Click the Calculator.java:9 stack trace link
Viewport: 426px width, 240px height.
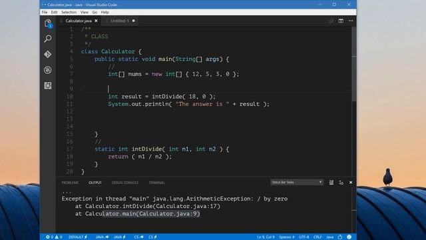[168, 214]
